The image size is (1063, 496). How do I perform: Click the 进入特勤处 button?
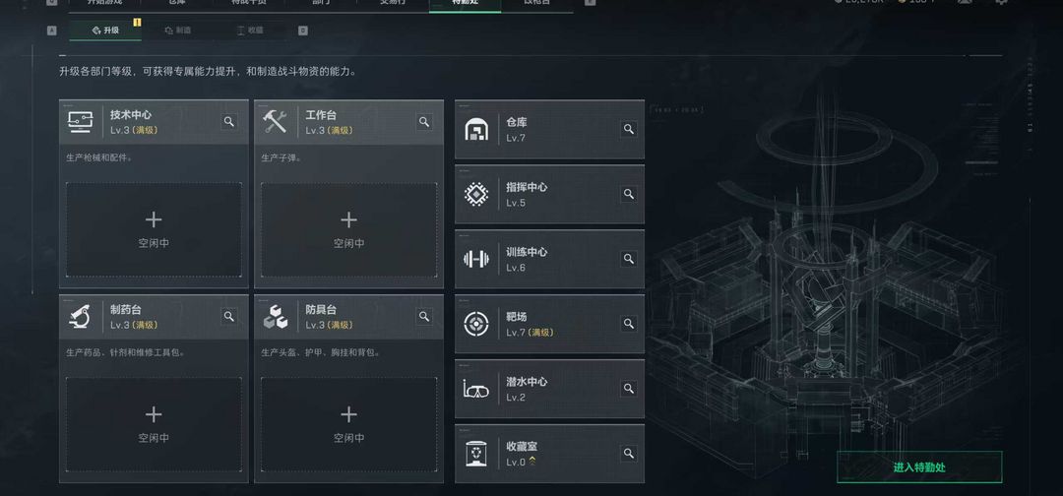(x=919, y=466)
